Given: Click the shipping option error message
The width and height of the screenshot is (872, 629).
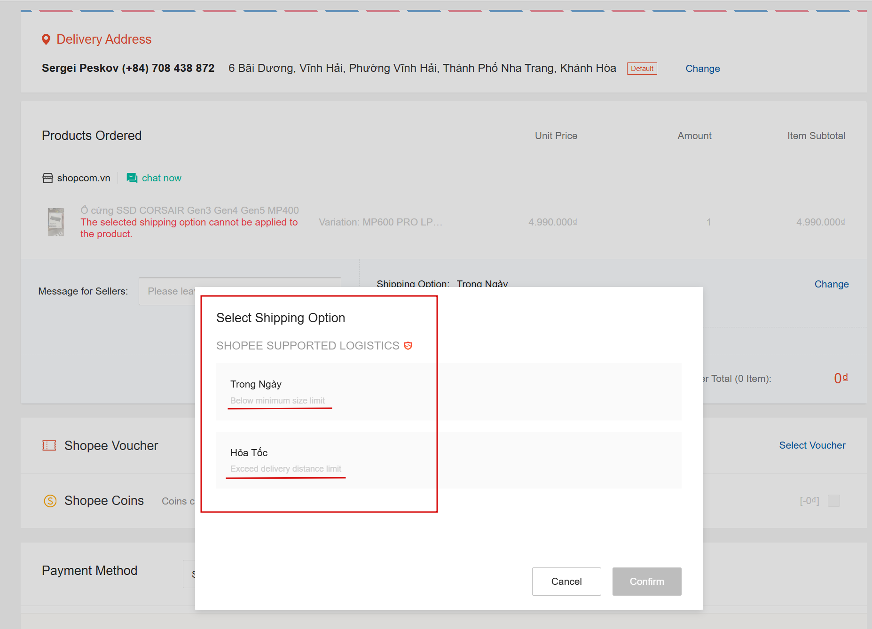Looking at the screenshot, I should (x=189, y=228).
